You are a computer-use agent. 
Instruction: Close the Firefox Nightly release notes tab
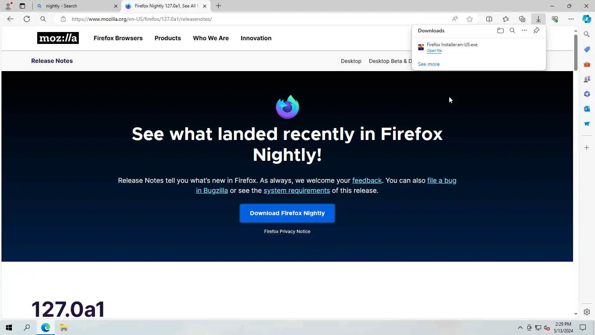coord(205,6)
